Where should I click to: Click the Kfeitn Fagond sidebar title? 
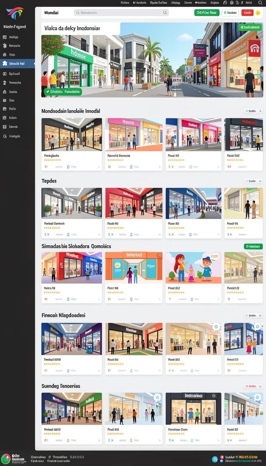(x=15, y=27)
